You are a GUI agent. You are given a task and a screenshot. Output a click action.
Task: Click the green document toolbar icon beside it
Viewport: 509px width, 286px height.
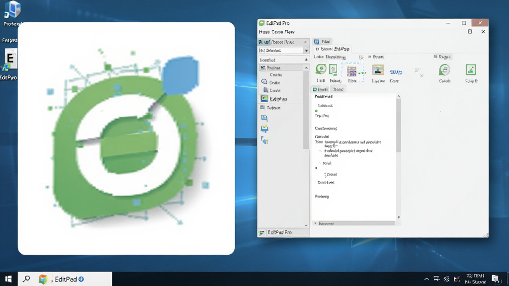click(334, 70)
